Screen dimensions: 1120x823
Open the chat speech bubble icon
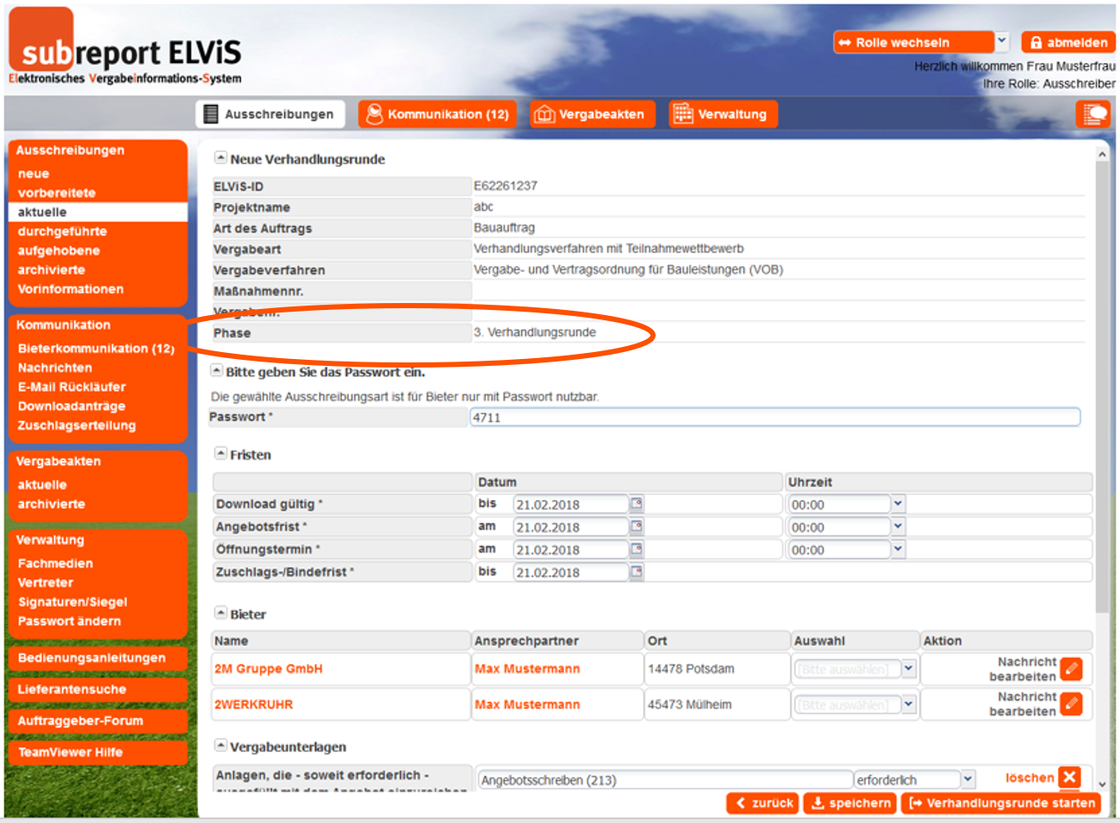(1093, 114)
